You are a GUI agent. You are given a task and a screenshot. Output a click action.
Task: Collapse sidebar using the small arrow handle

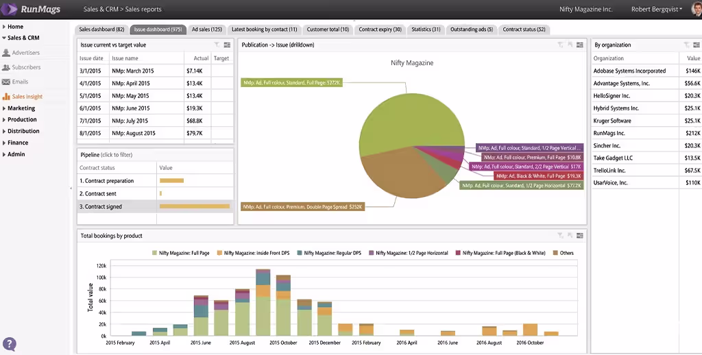pos(71,188)
